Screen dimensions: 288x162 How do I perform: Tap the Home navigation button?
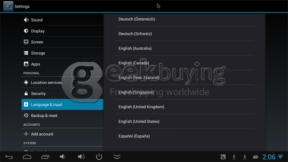tap(27, 157)
